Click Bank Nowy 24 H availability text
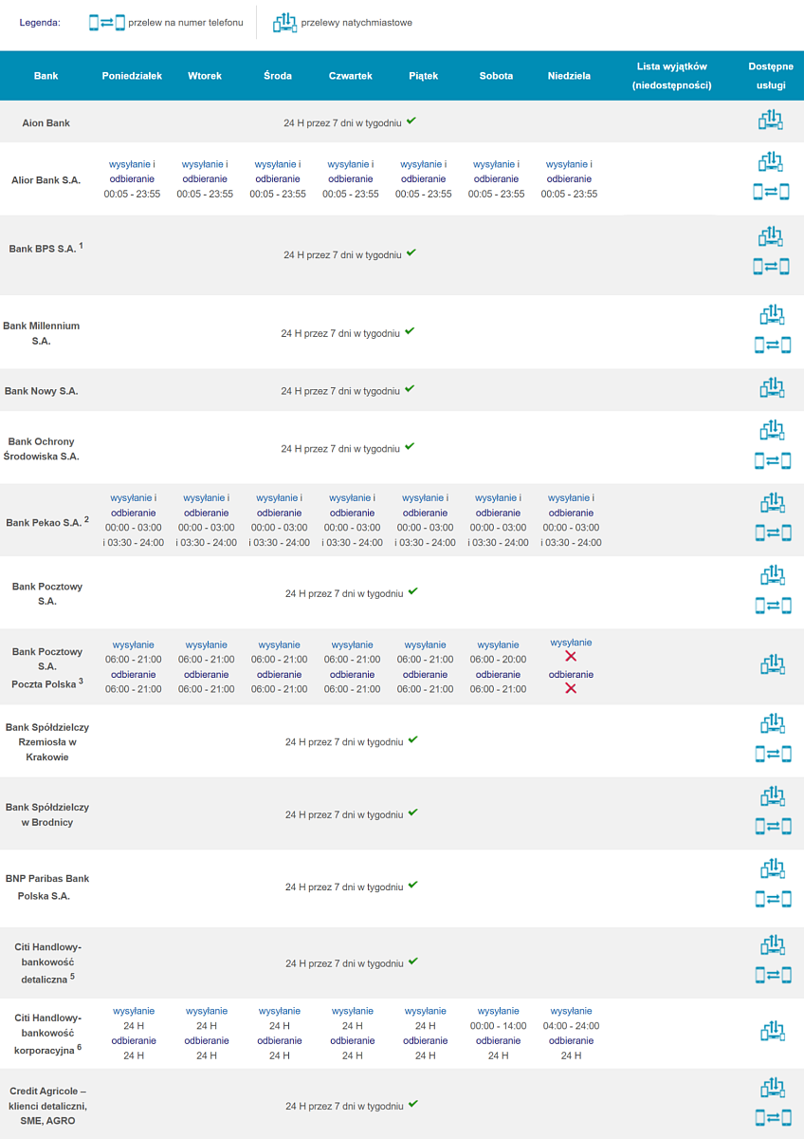 [341, 391]
